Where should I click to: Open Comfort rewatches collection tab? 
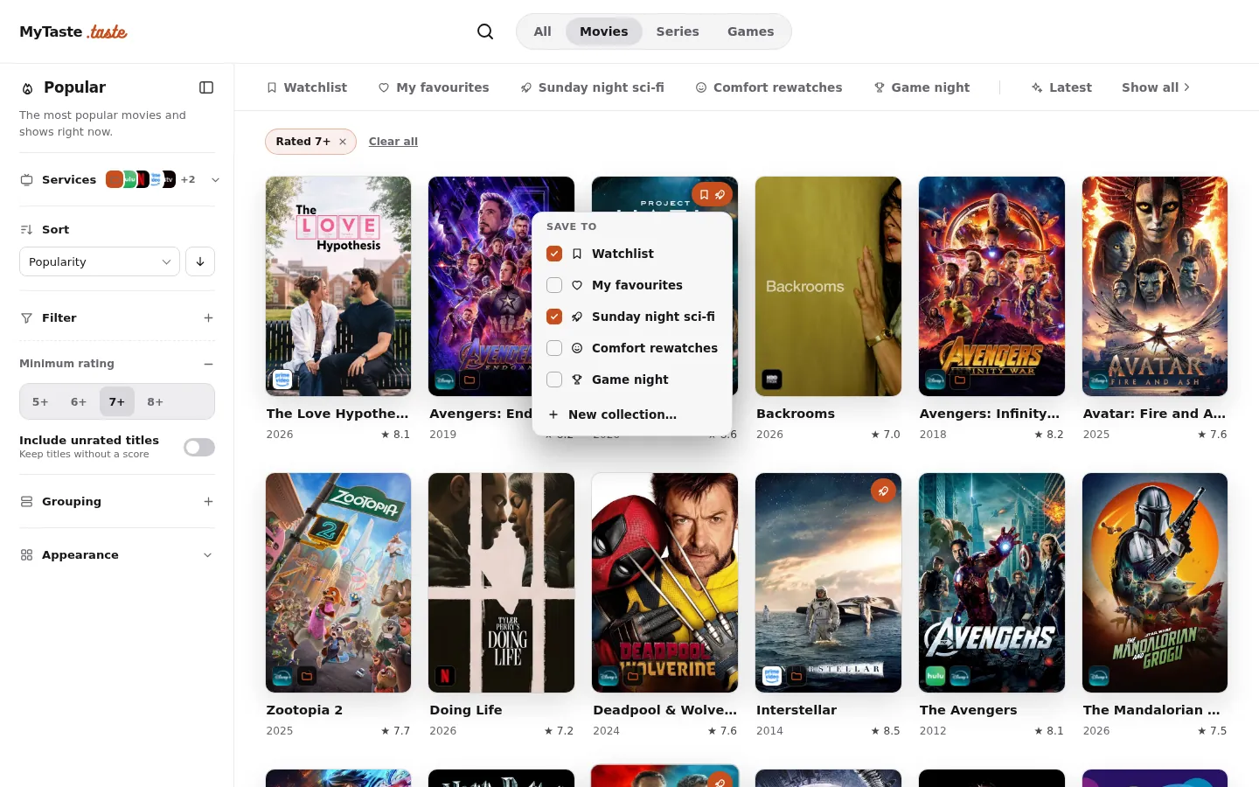769,87
